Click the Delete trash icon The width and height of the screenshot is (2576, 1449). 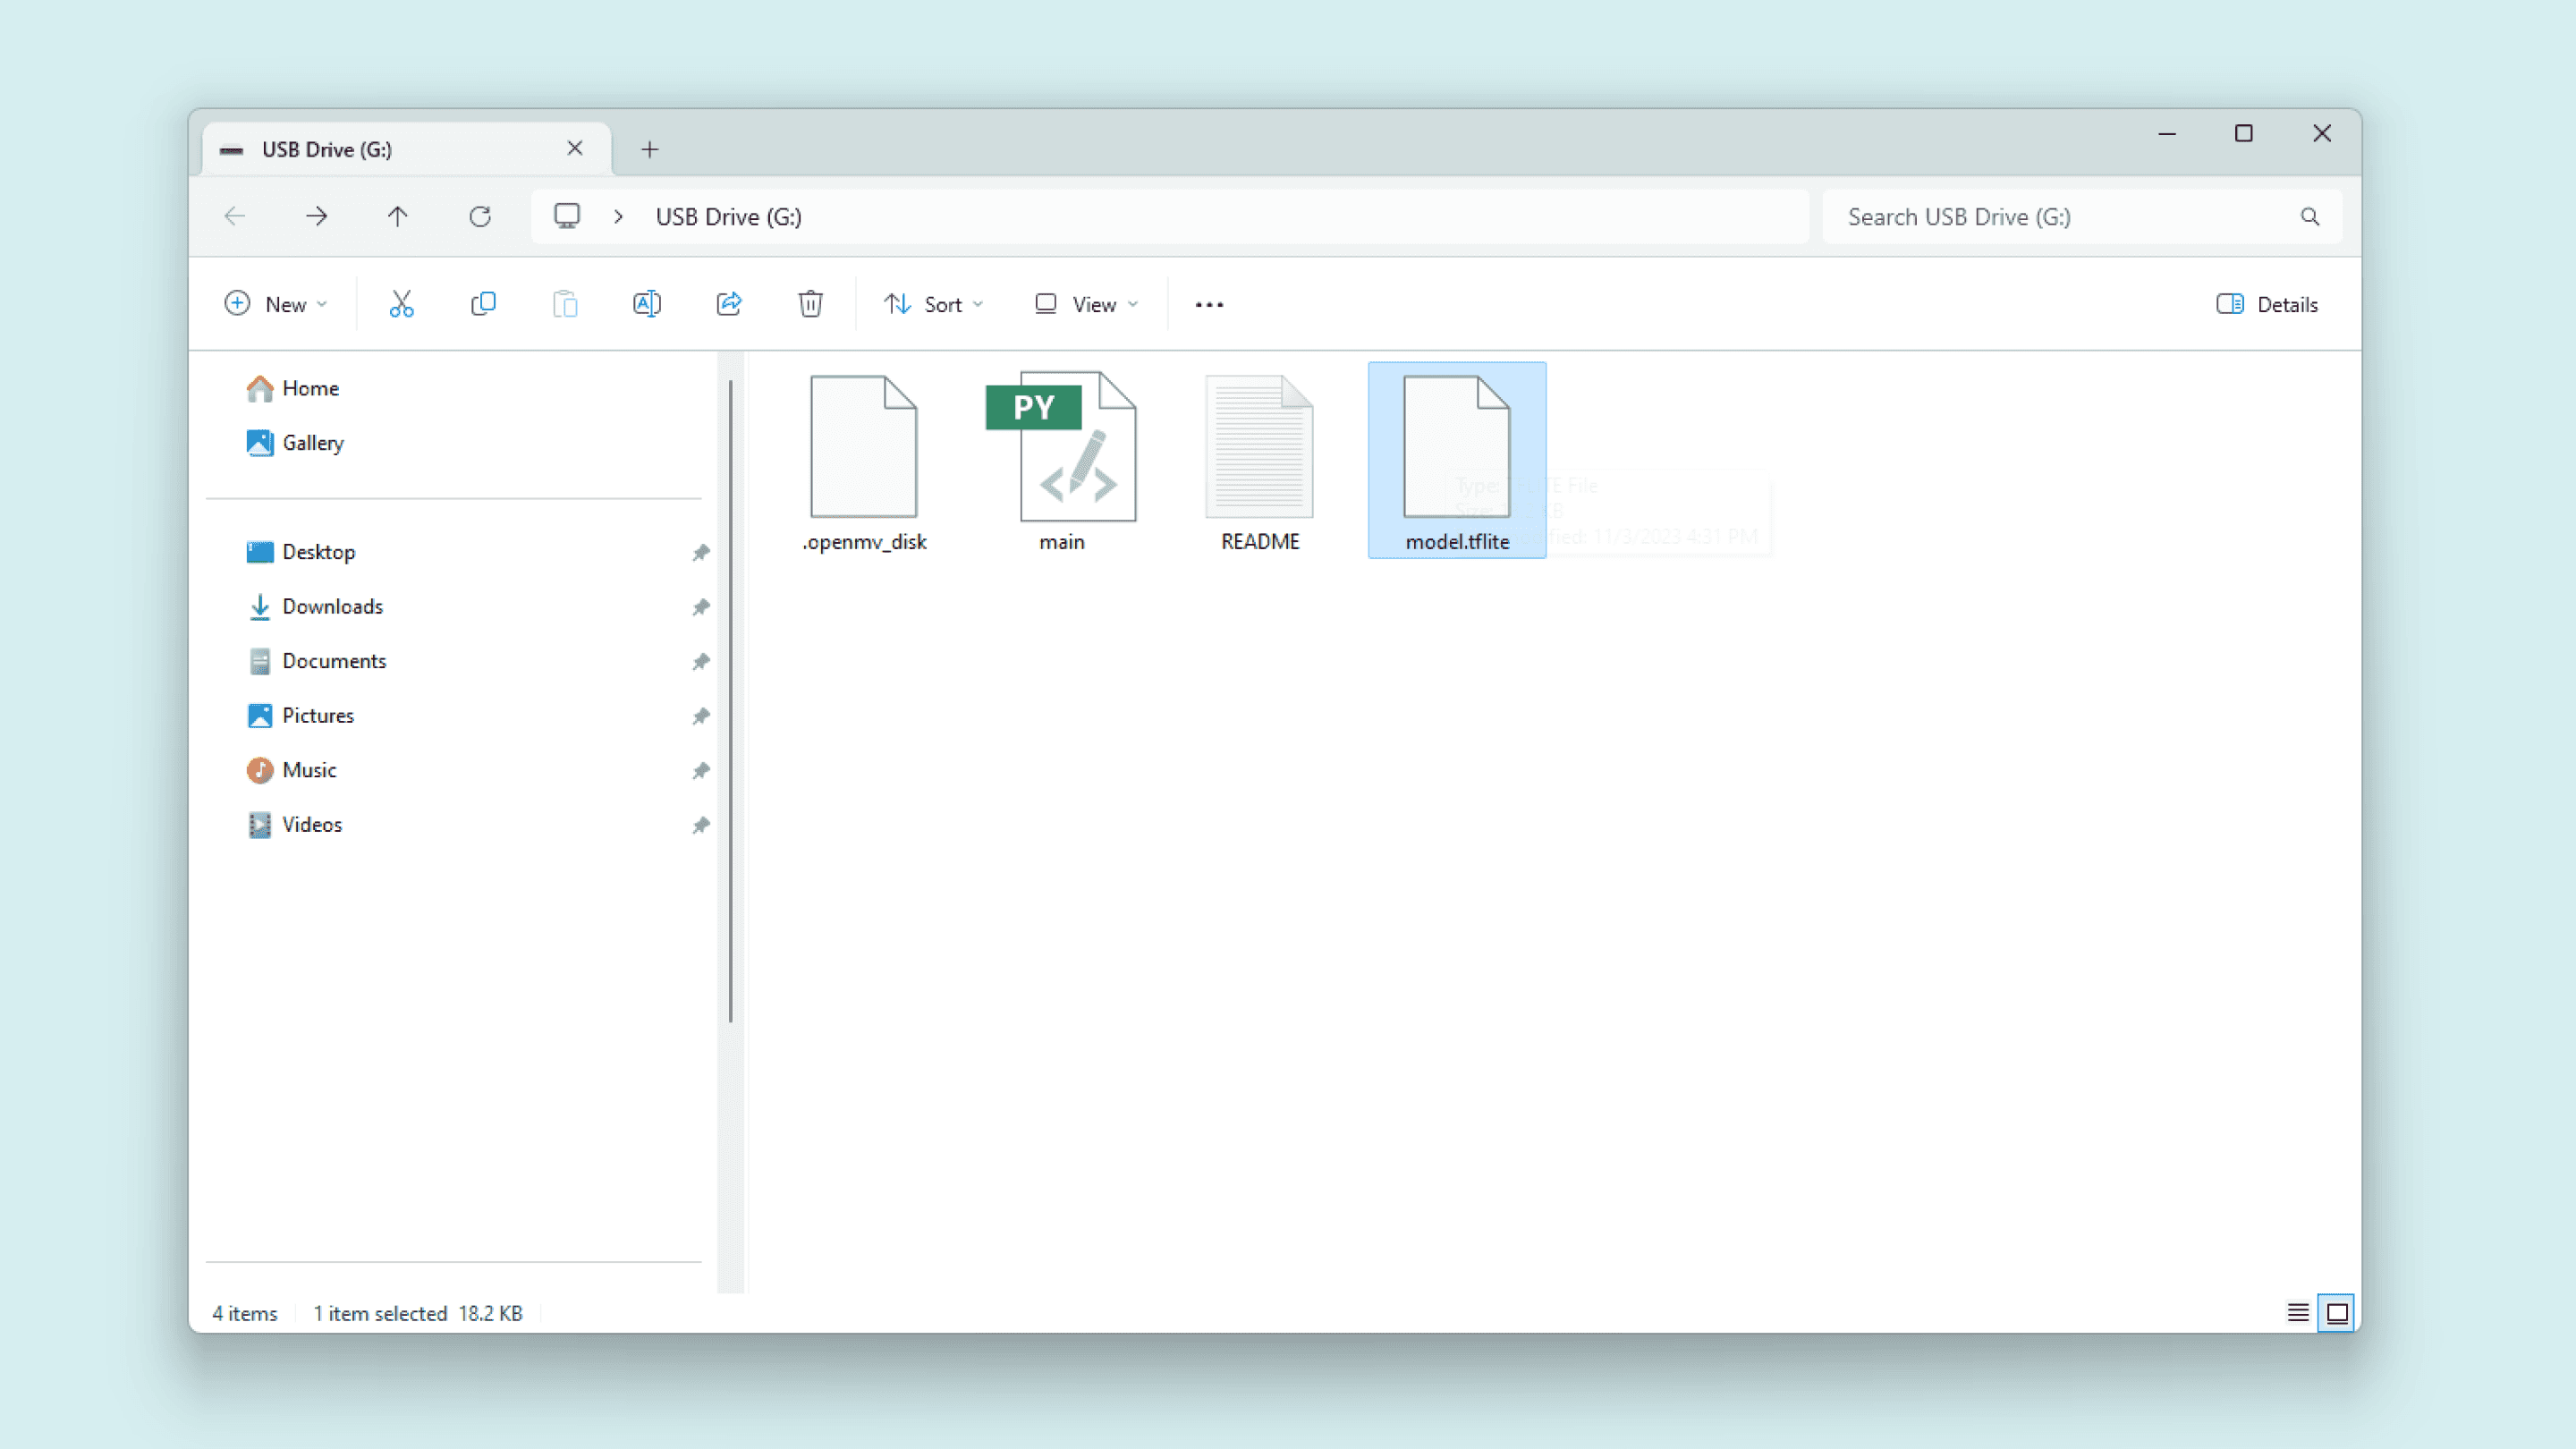click(x=810, y=304)
